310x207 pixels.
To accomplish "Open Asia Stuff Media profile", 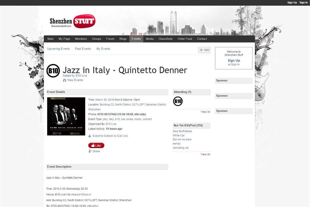I will click(x=182, y=131).
